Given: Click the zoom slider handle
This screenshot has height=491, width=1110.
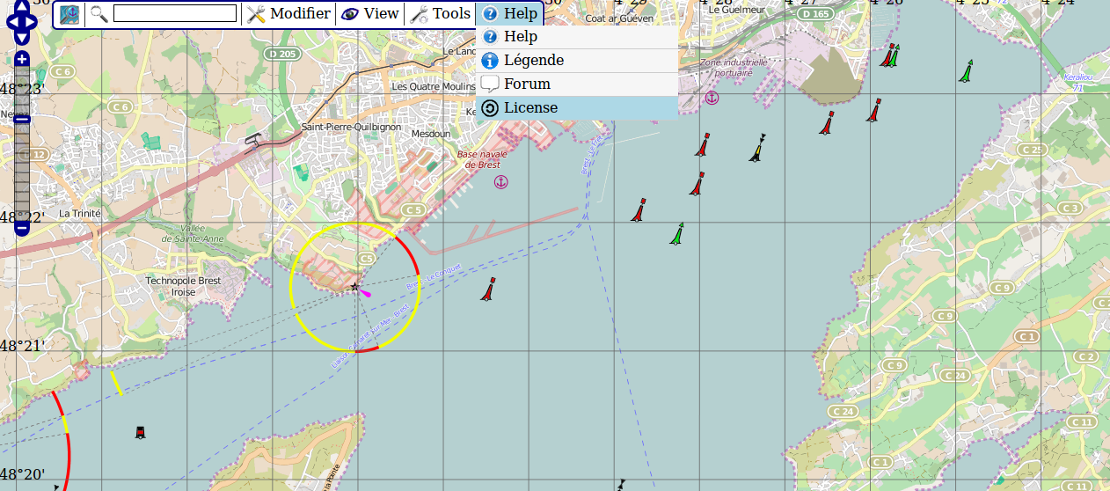Looking at the screenshot, I should coord(22,119).
